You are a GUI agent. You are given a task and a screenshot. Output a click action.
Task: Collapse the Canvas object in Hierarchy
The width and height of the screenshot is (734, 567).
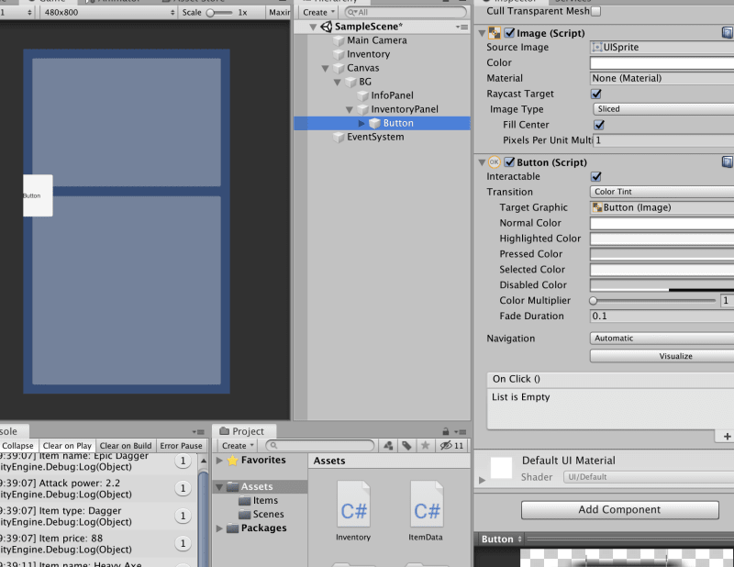pyautogui.click(x=326, y=69)
